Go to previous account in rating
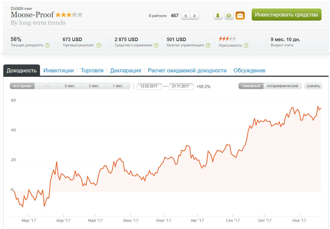This screenshot has width=330, height=229. tap(186, 16)
